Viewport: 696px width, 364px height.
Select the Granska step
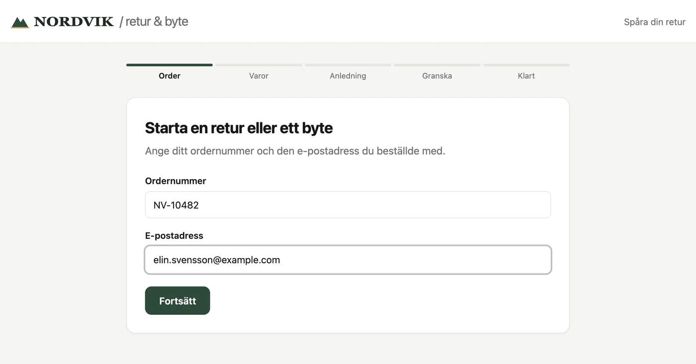[437, 72]
